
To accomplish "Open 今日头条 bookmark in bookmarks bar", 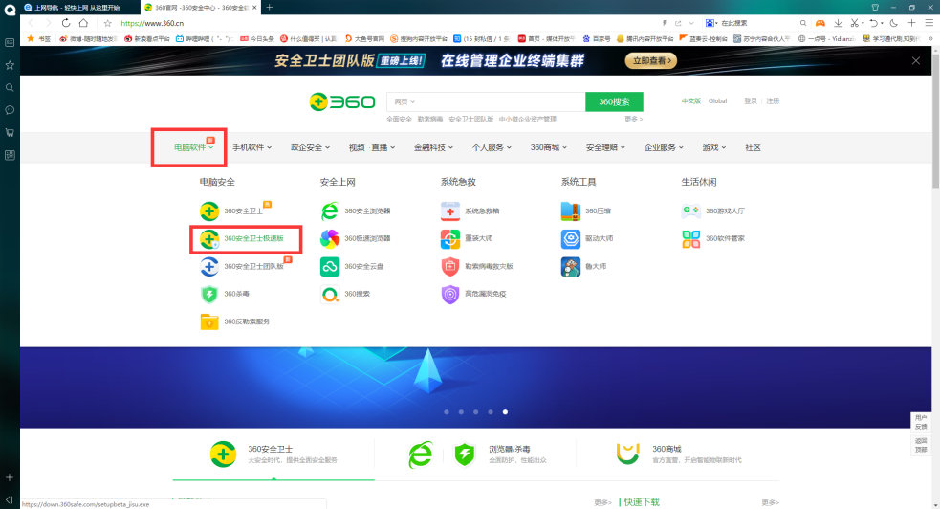I will pos(257,39).
